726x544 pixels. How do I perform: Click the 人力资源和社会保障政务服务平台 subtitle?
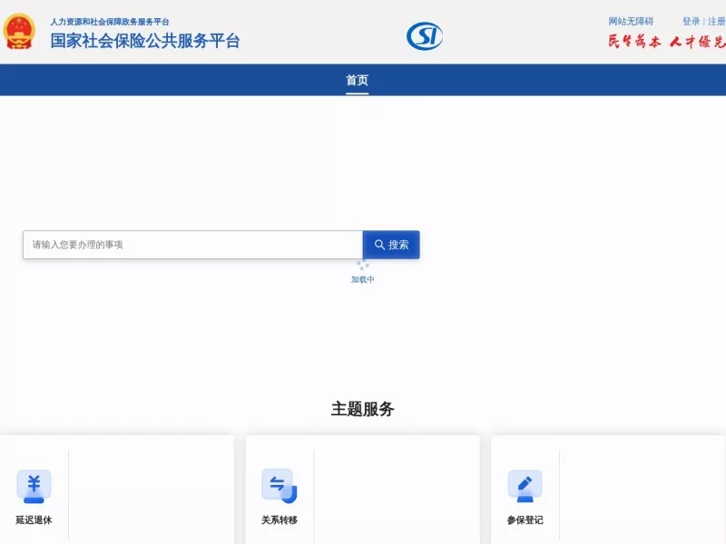click(x=110, y=22)
